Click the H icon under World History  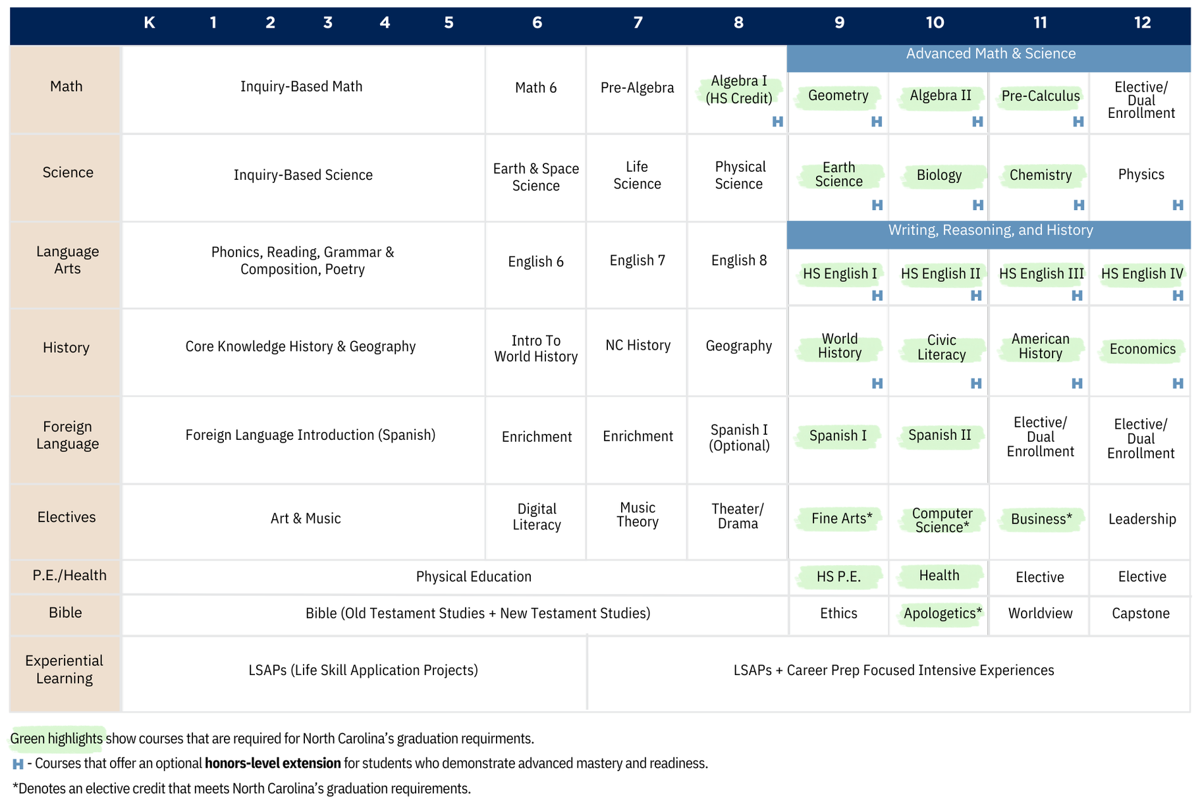(x=877, y=383)
